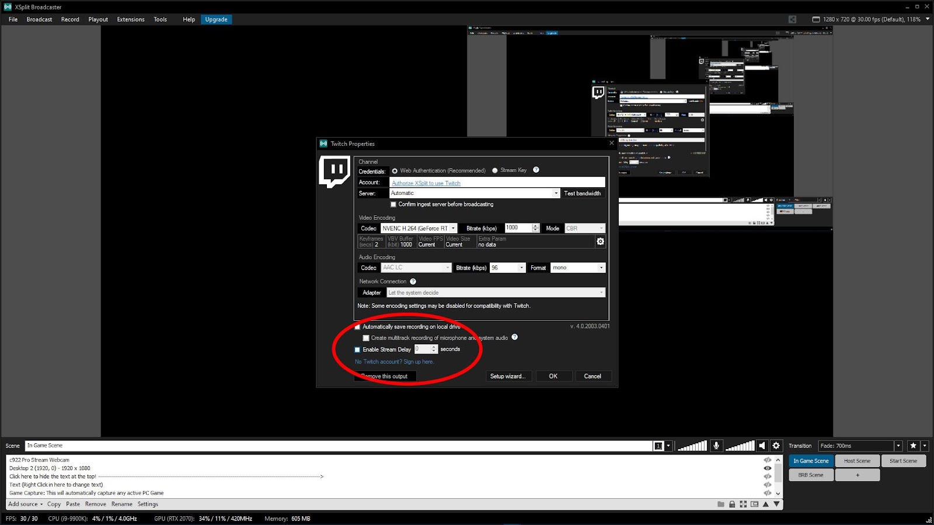The image size is (934, 525).
Task: Click the transition favorites star icon
Action: coord(914,446)
